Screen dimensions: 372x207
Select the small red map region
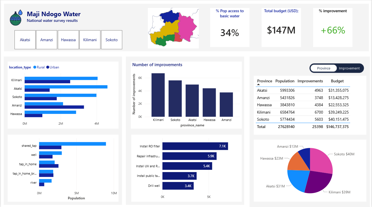178,37
